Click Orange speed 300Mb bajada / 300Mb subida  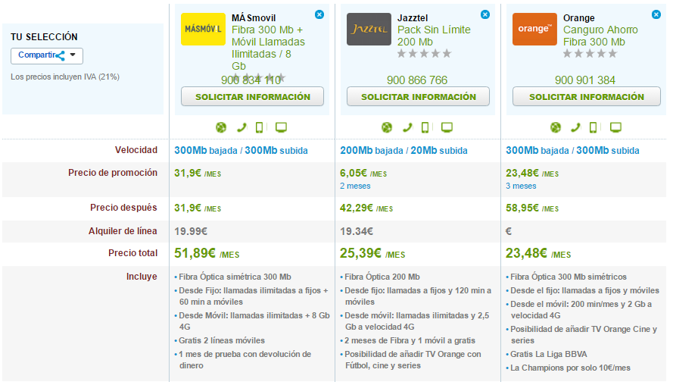click(x=572, y=150)
